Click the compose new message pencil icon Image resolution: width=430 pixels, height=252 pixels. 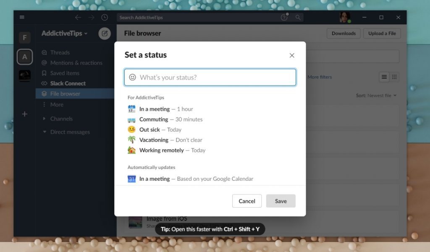105,34
